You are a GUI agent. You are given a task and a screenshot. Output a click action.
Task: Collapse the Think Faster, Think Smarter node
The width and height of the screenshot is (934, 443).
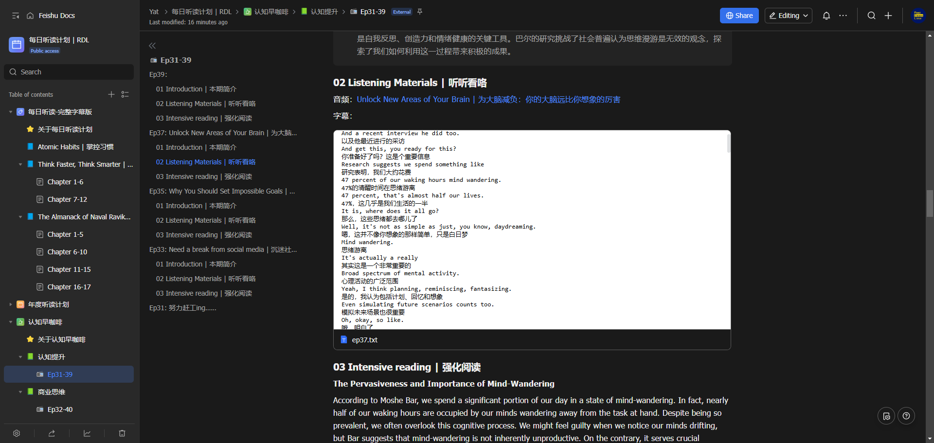(20, 164)
